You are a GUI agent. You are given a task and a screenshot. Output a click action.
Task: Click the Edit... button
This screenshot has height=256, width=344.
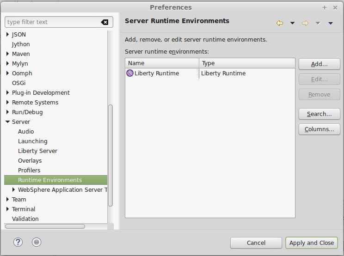[319, 79]
